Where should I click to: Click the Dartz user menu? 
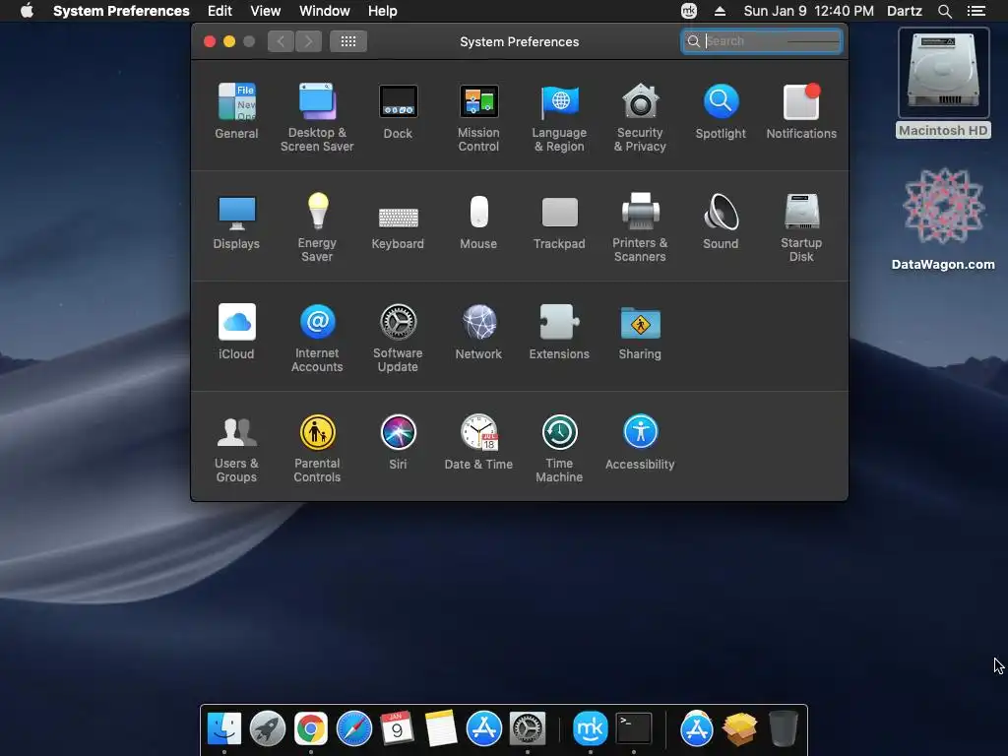point(905,11)
